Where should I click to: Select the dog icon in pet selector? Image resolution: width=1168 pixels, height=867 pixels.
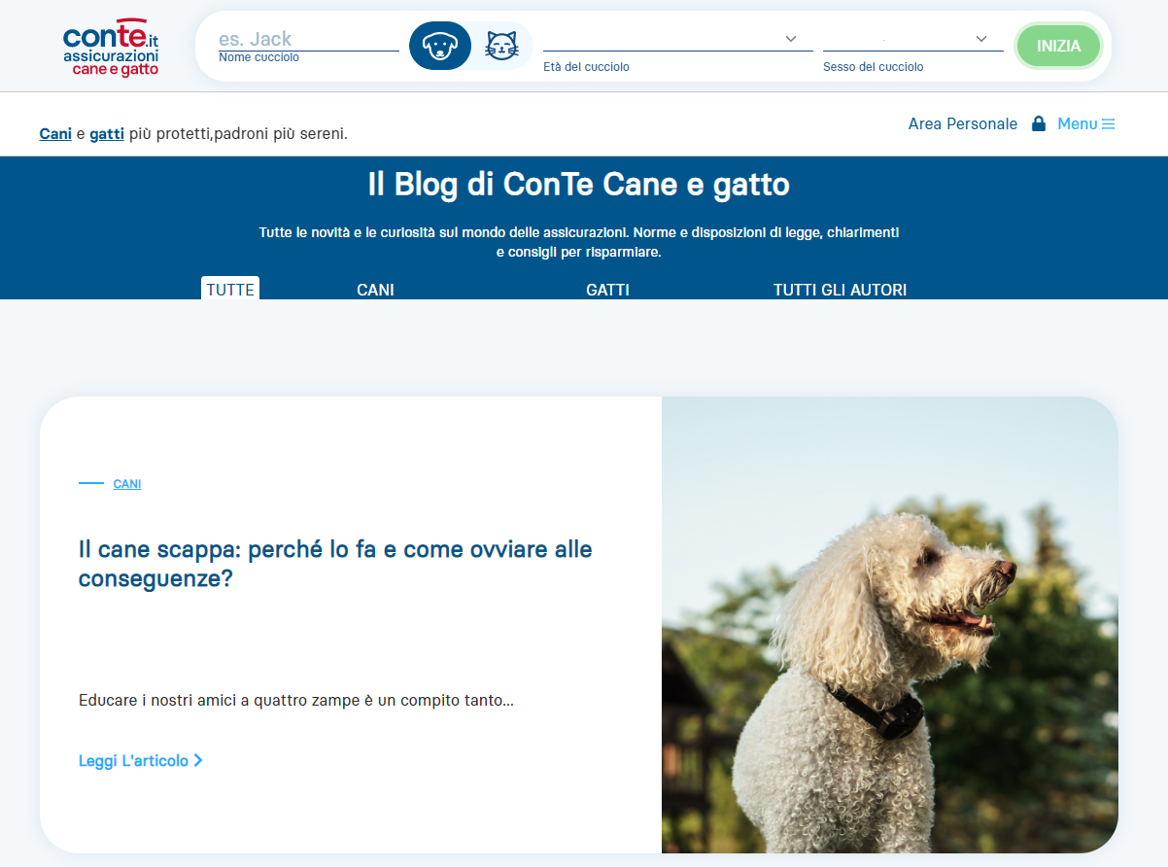point(440,46)
